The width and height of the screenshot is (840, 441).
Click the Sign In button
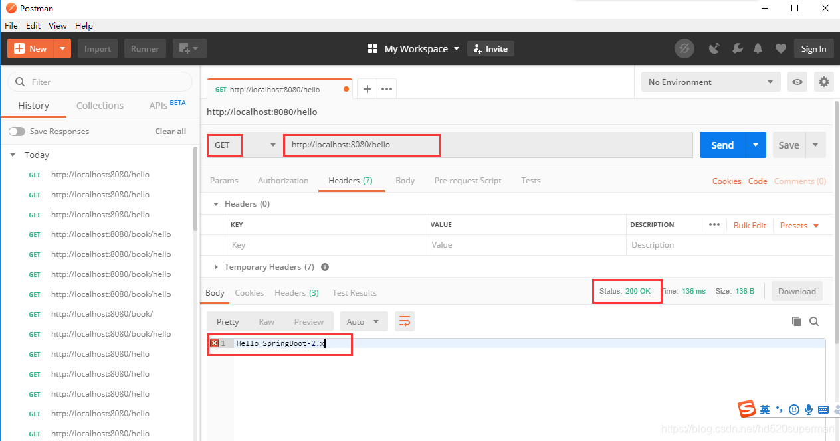tap(813, 48)
